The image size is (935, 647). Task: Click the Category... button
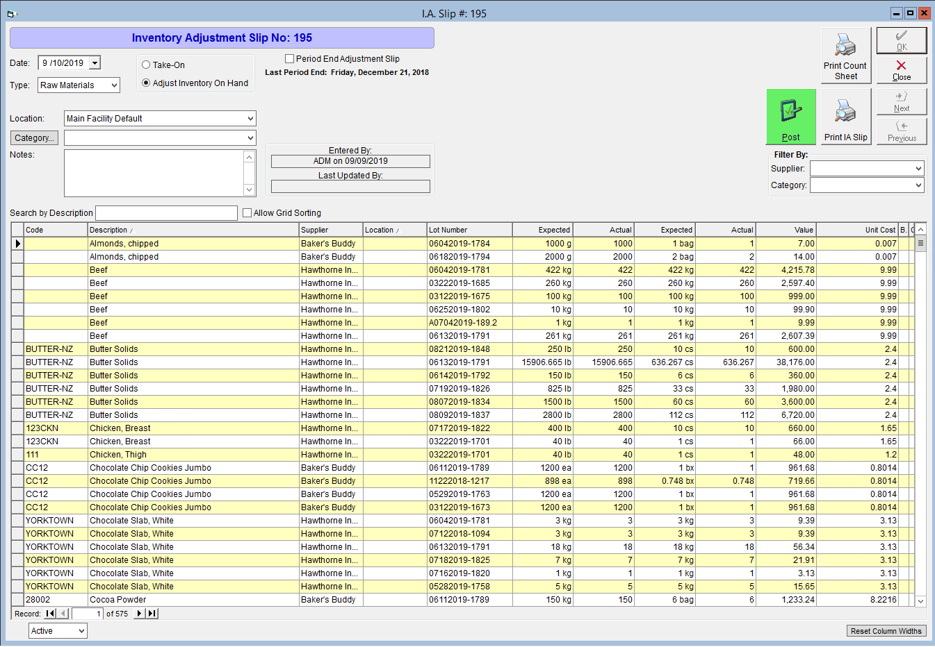(x=34, y=138)
